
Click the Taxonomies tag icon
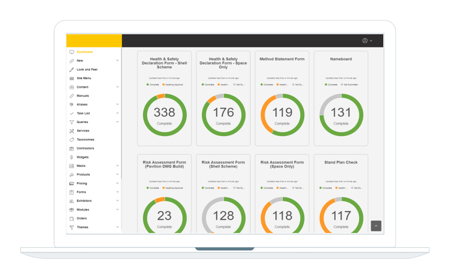72,140
